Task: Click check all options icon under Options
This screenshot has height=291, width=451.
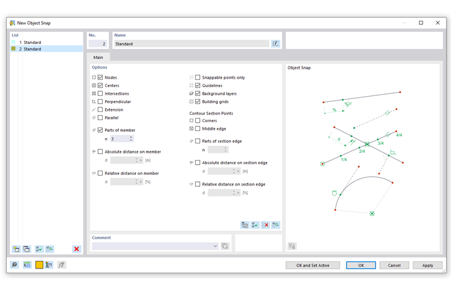Action: (x=255, y=225)
